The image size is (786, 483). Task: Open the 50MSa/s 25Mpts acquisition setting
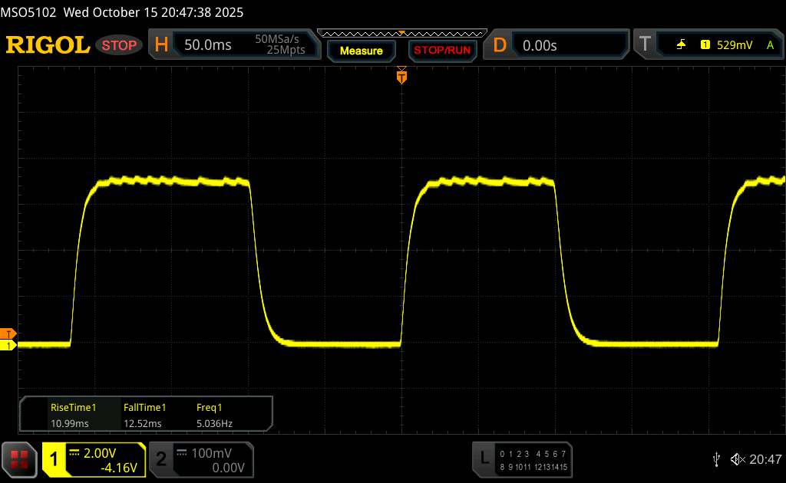280,45
